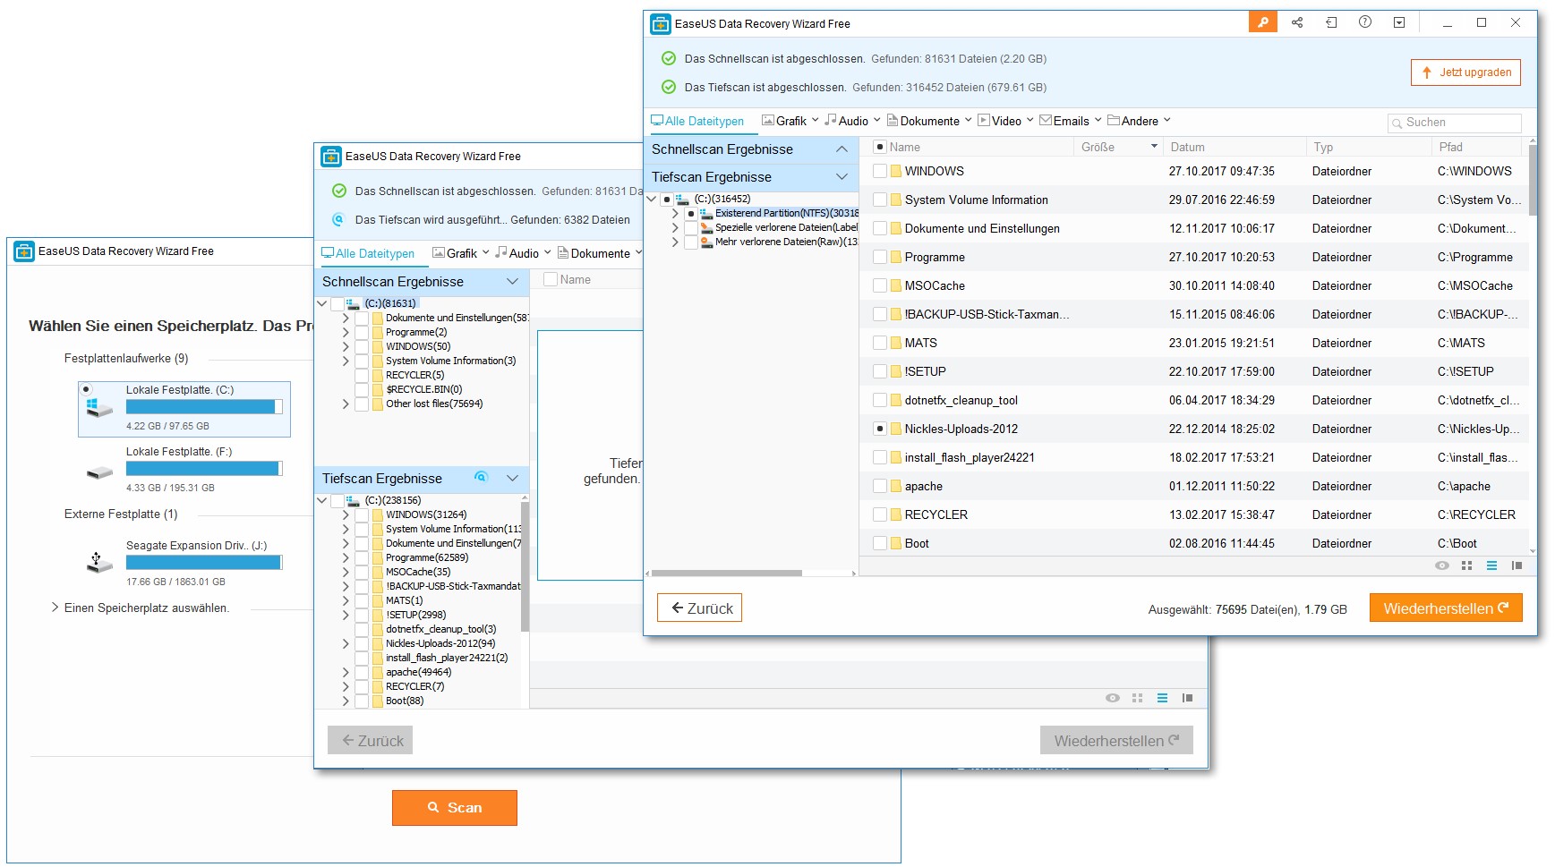Click the orange Scan button
The width and height of the screenshot is (1555, 867).
click(x=455, y=807)
